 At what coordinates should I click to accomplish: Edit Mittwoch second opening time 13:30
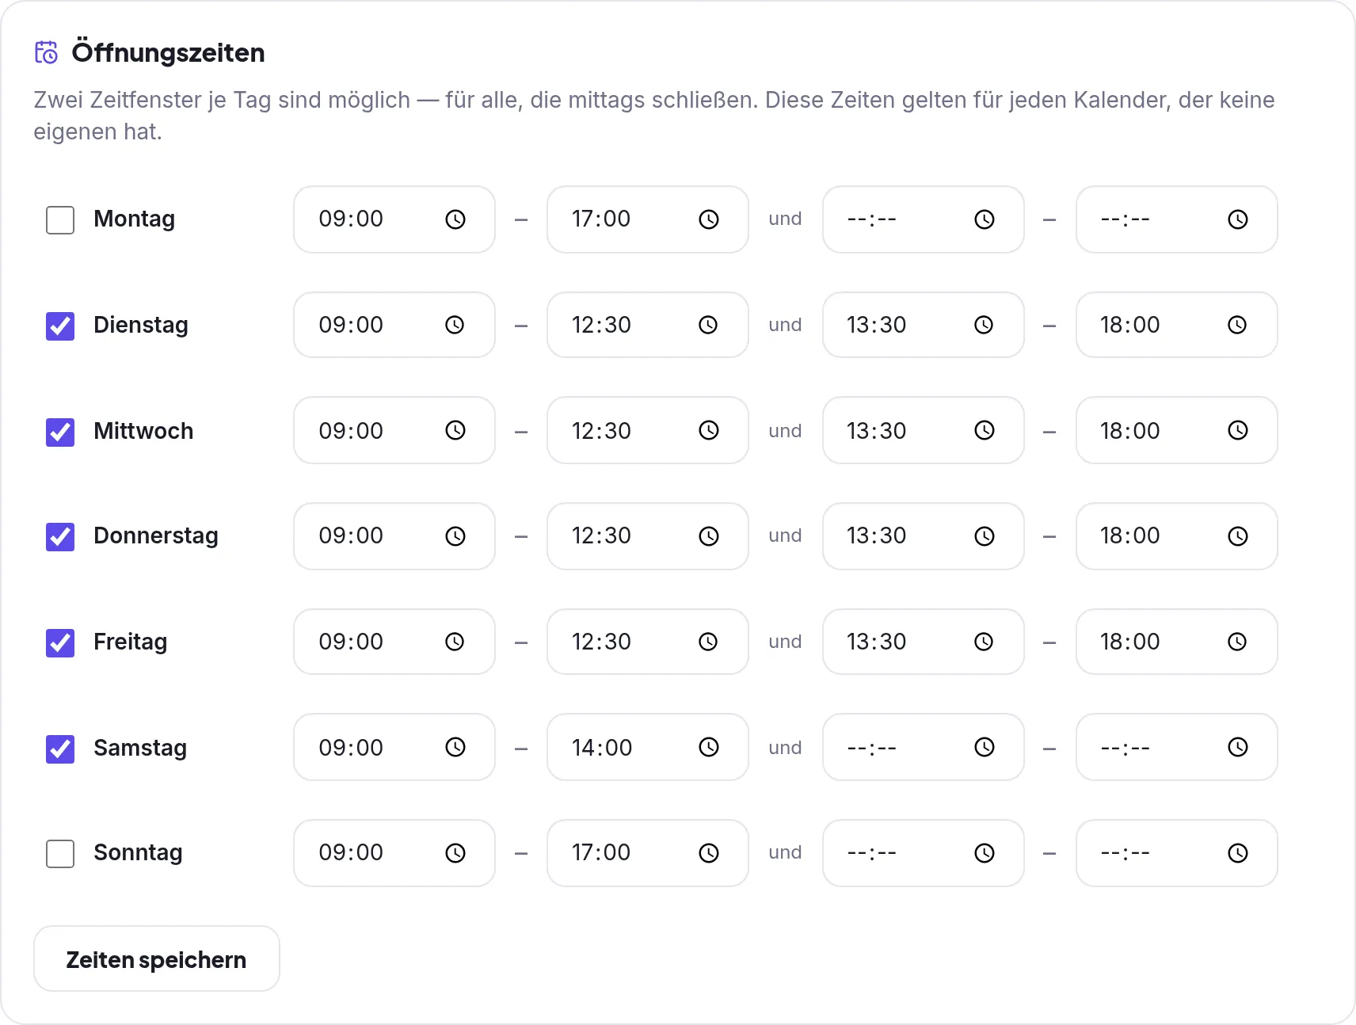[924, 430]
